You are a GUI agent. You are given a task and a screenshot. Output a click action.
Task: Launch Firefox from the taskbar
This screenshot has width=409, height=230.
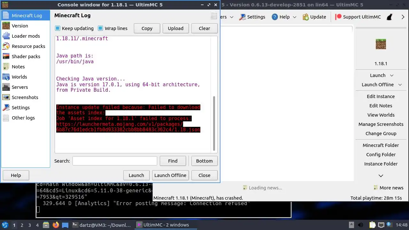point(56,225)
